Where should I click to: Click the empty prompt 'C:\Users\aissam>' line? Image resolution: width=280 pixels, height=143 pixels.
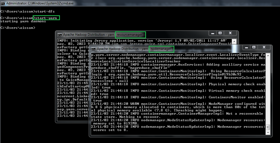18,28
